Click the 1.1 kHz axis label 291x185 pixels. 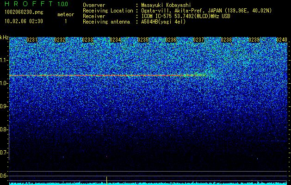[x=4, y=60]
